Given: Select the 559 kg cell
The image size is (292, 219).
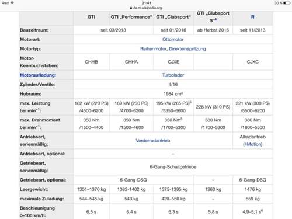Looking at the screenshot, I should (x=253, y=199).
